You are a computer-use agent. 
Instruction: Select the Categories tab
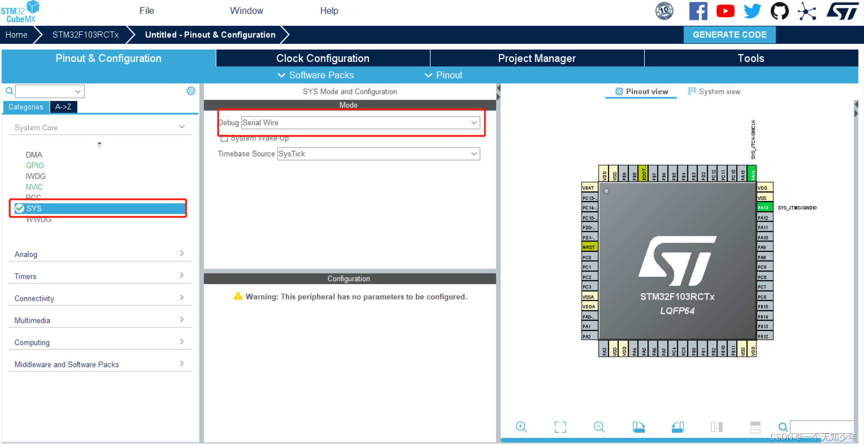(x=26, y=107)
